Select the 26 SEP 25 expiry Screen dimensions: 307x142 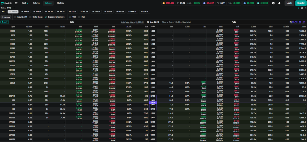click(108, 12)
